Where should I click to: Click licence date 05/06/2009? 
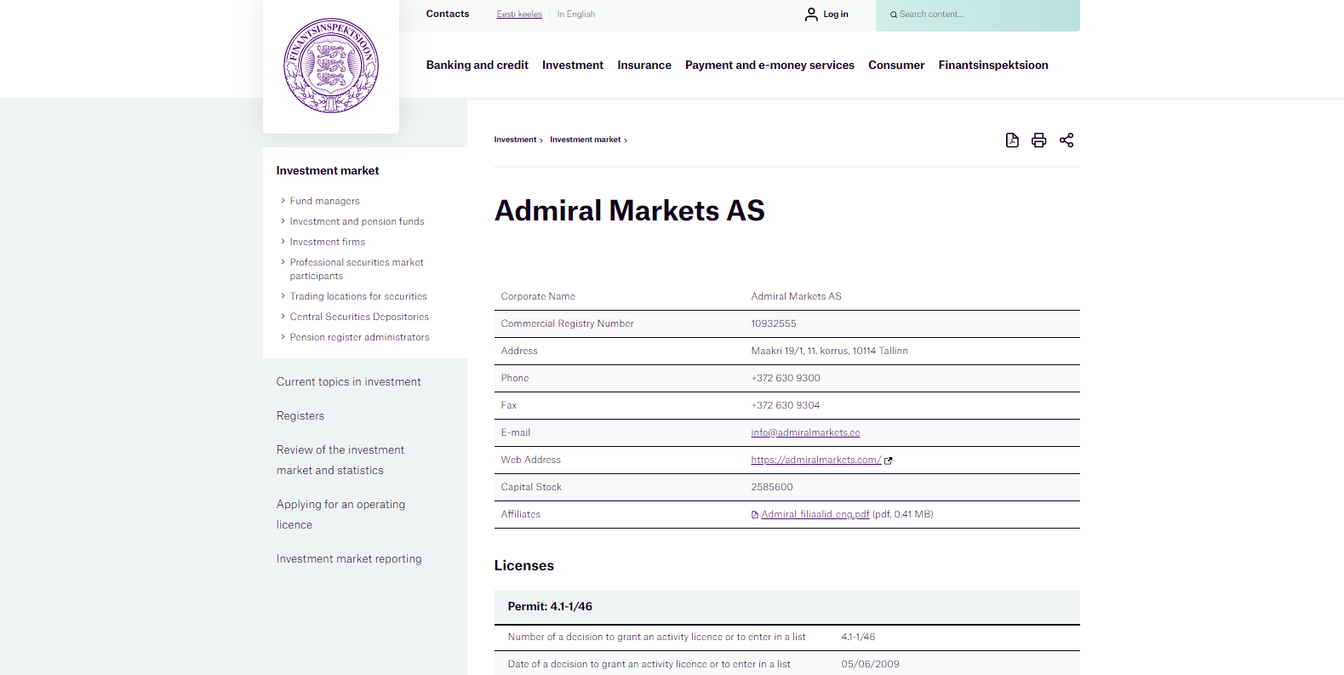click(870, 664)
